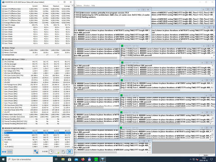Click HWiNFO sensor list vertical scrollbar thumb
The height and width of the screenshot is (162, 216).
click(x=72, y=60)
